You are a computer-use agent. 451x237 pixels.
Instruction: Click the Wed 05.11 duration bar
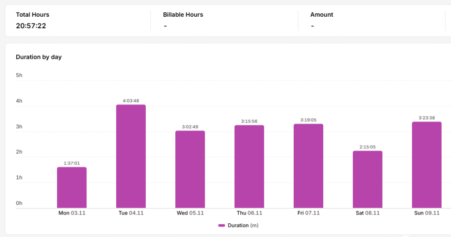190,169
